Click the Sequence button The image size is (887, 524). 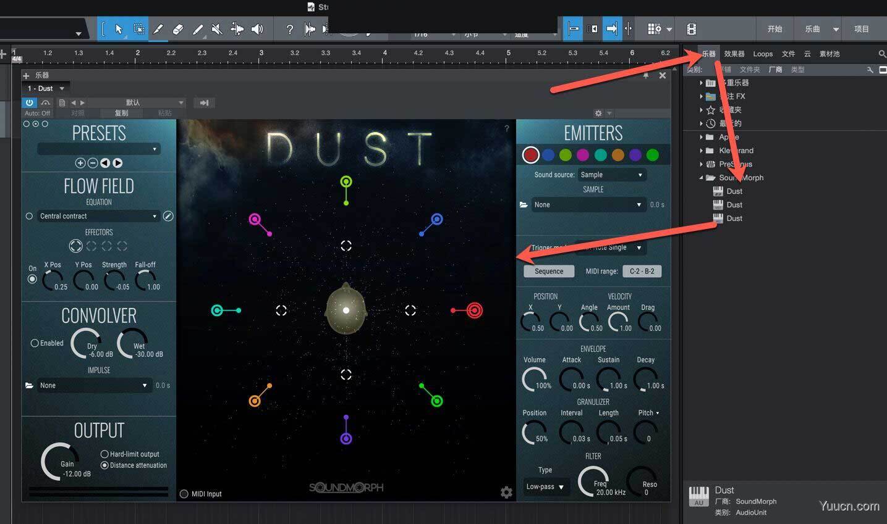point(549,271)
